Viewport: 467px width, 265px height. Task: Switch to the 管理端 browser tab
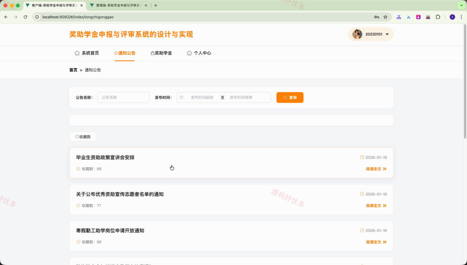click(119, 5)
